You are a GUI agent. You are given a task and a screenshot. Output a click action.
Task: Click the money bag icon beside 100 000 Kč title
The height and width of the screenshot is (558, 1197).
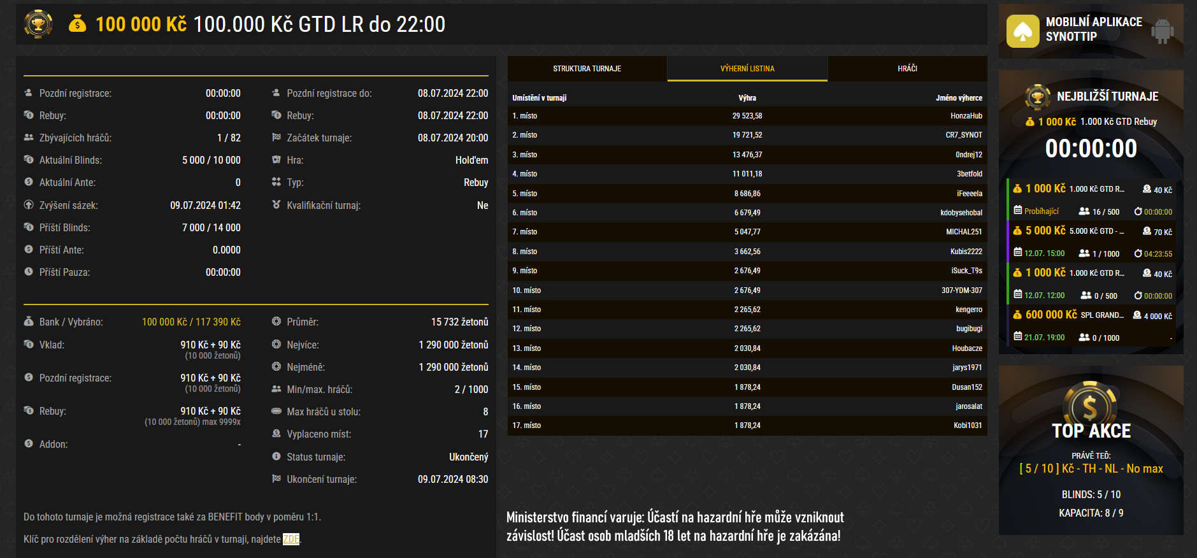(77, 24)
